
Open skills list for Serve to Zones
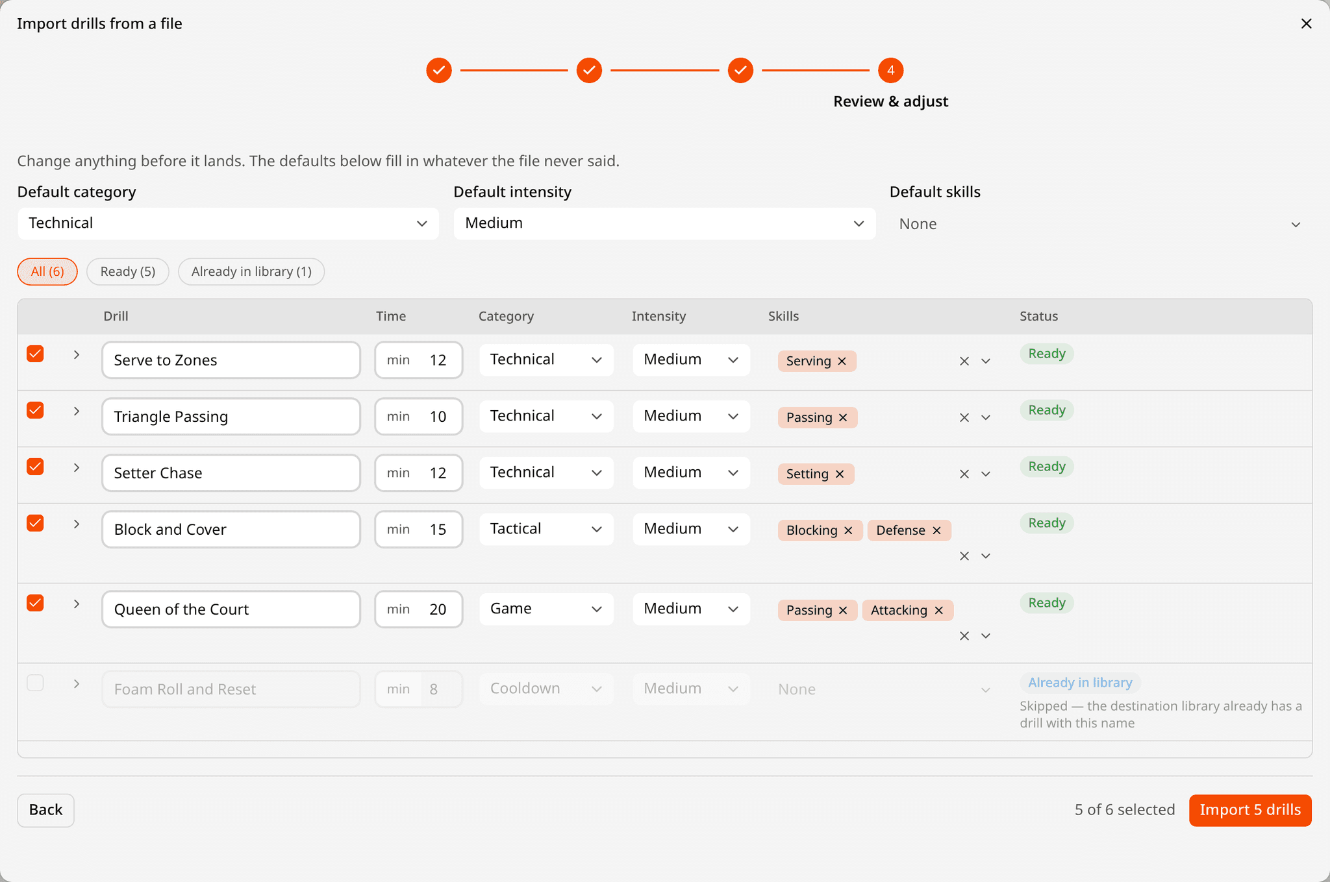(x=986, y=361)
